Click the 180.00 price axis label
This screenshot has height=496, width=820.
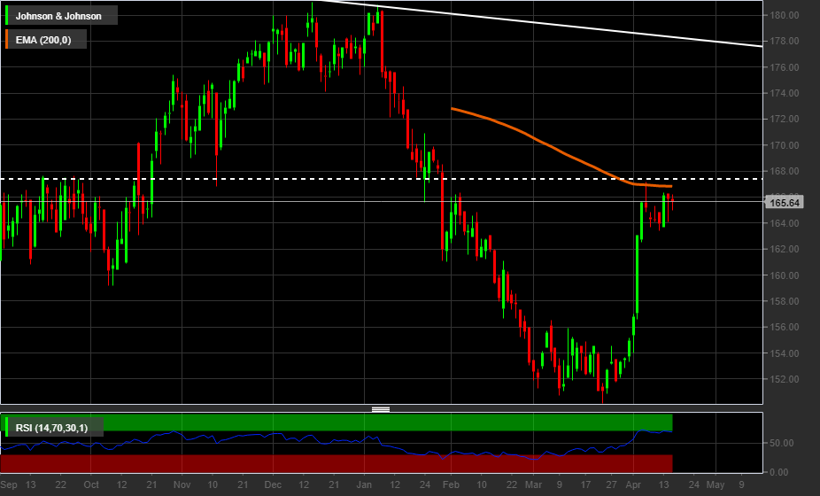[785, 16]
